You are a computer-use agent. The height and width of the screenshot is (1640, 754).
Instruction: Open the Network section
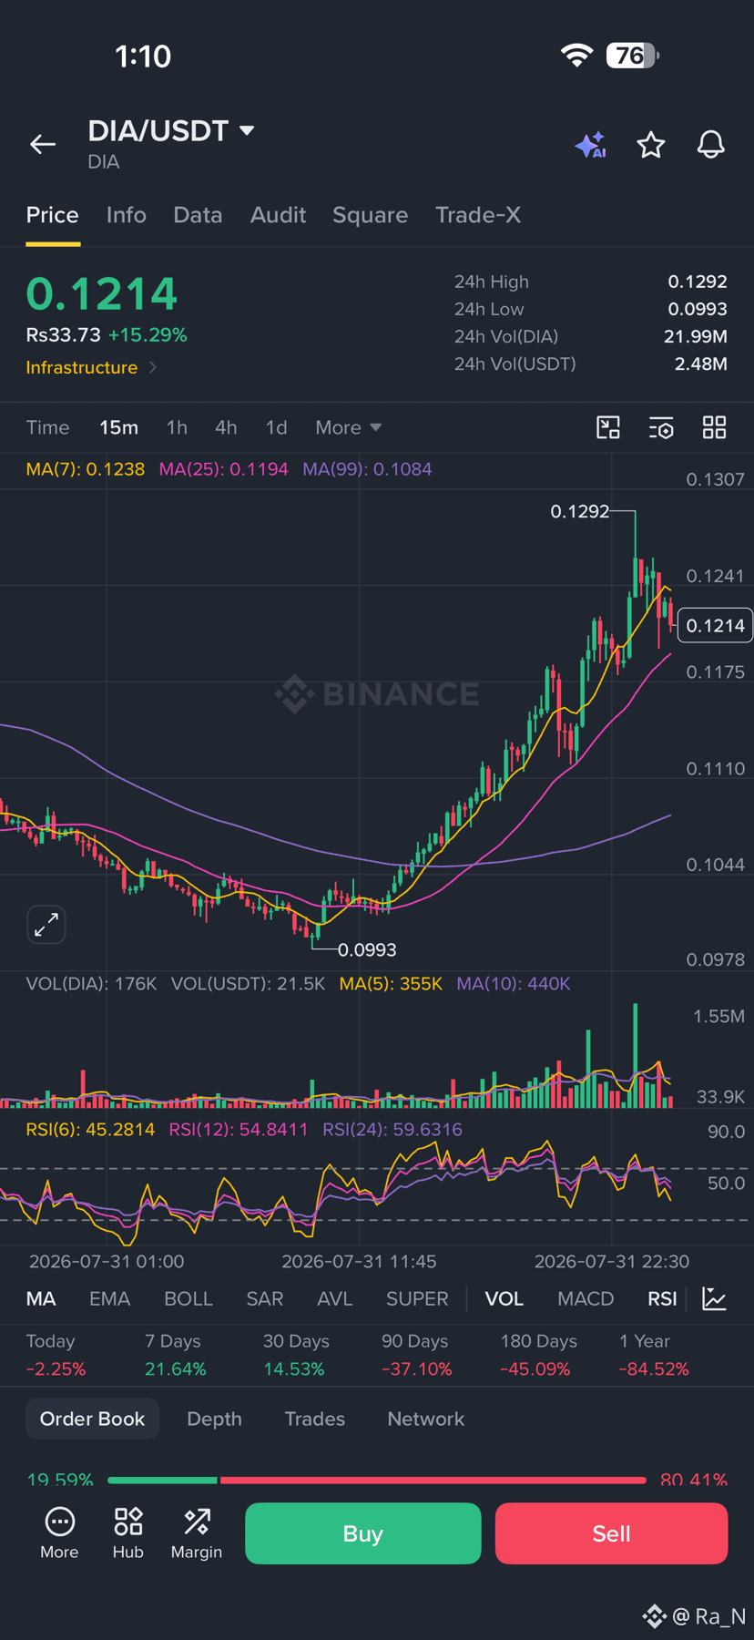425,1419
